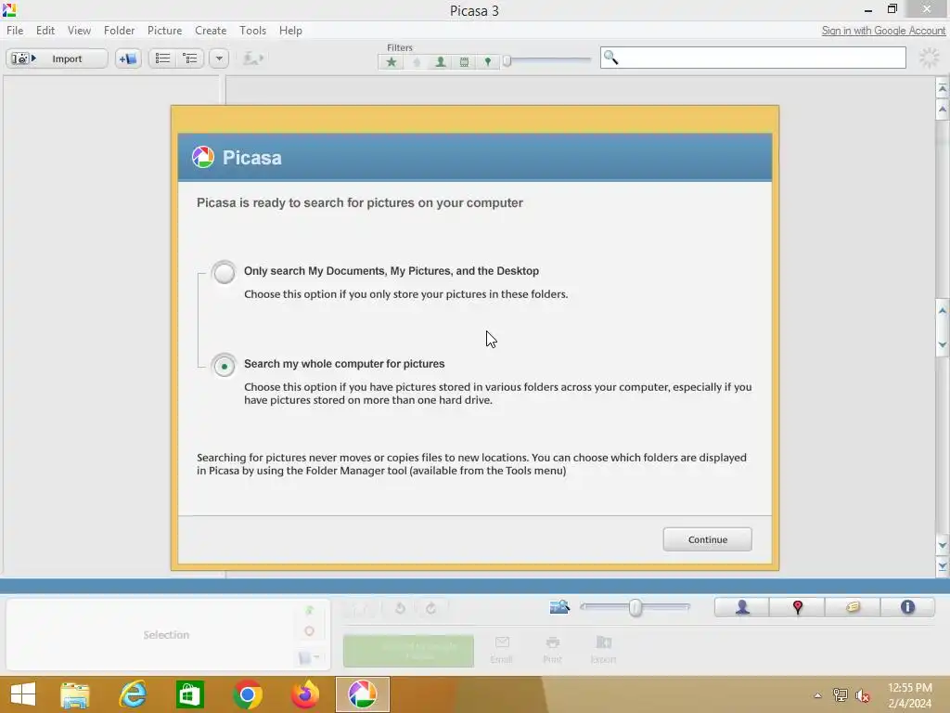Open File Explorer from taskbar
950x713 pixels.
tap(74, 694)
